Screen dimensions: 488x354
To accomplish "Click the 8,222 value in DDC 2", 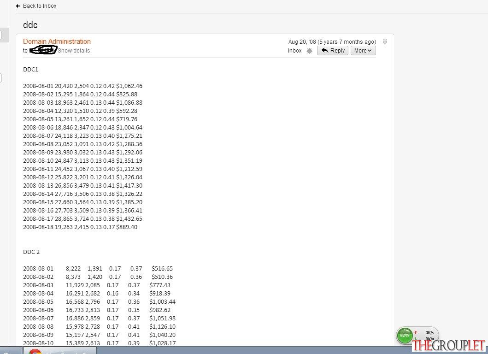I will pyautogui.click(x=73, y=269).
